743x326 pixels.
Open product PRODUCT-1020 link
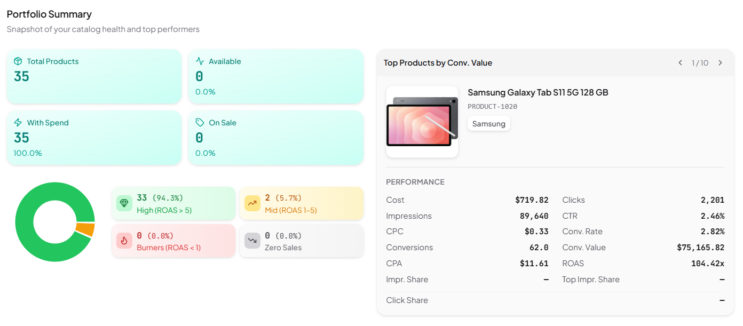coord(492,106)
